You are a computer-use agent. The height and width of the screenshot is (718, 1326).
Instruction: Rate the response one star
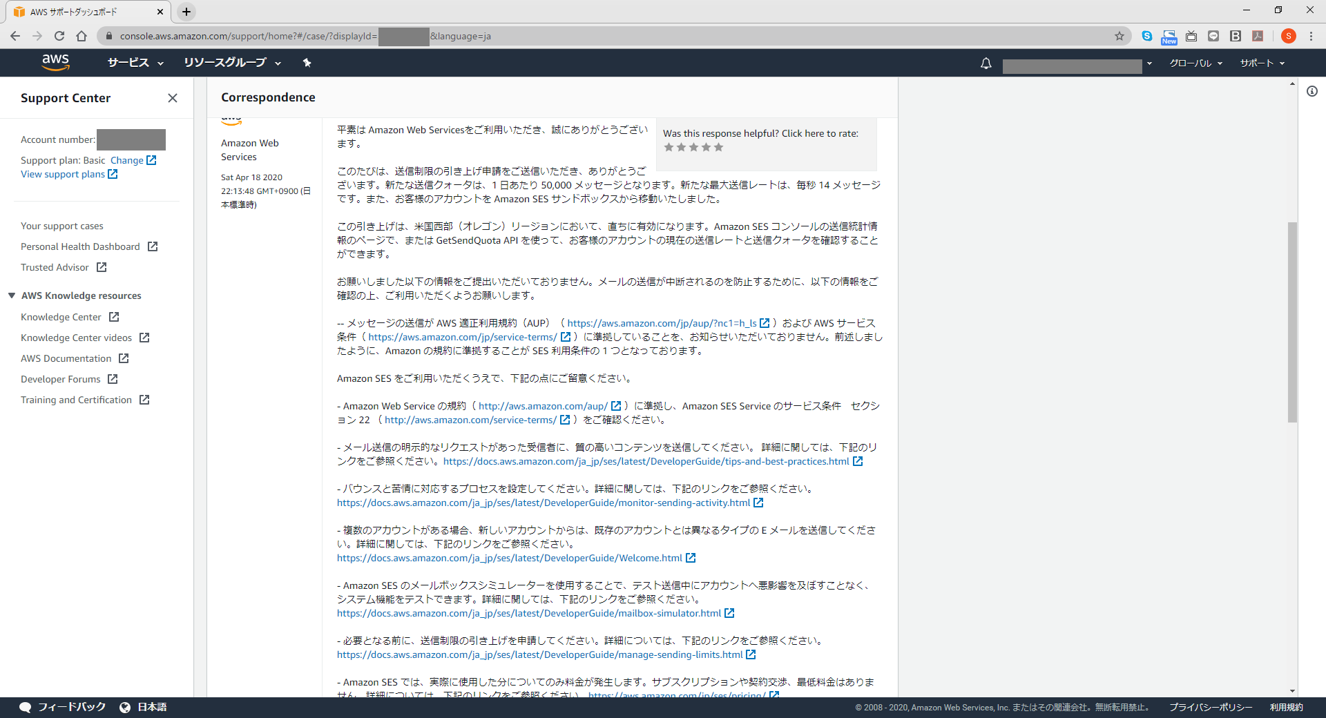tap(669, 147)
